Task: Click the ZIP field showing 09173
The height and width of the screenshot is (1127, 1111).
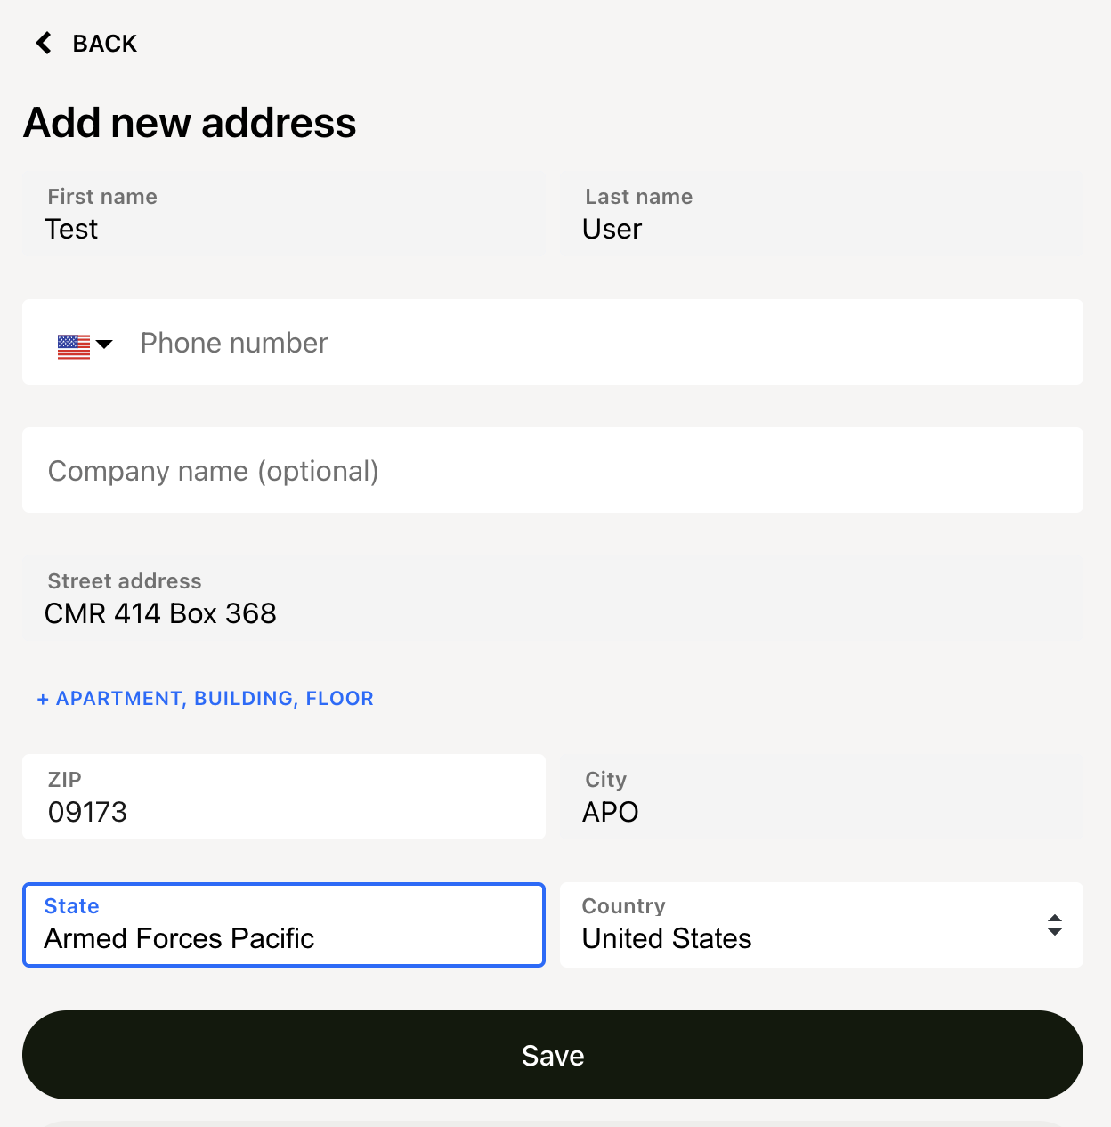Action: click(284, 797)
